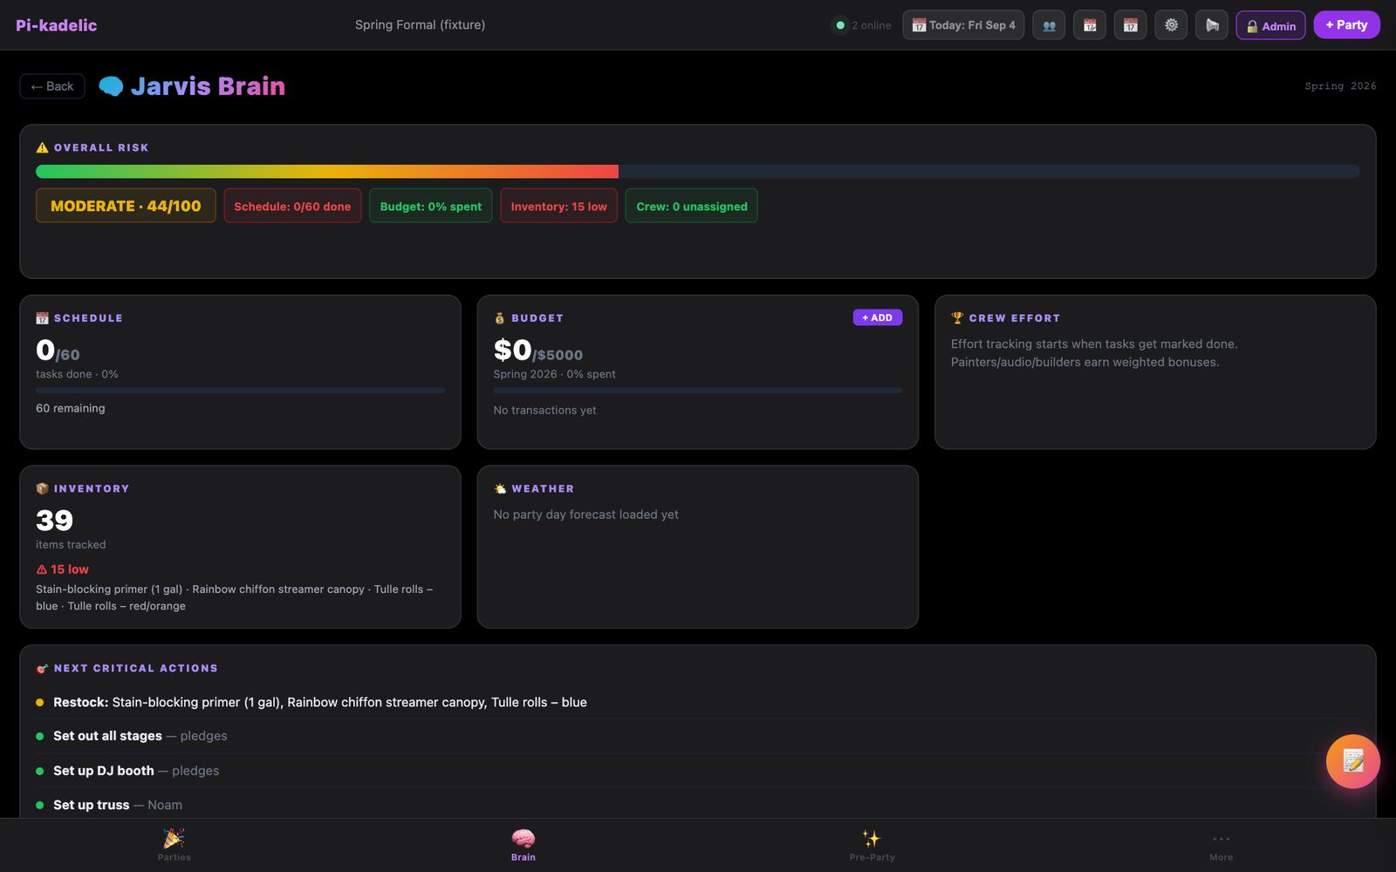Click the floating notepad button
The image size is (1396, 872).
tap(1352, 761)
